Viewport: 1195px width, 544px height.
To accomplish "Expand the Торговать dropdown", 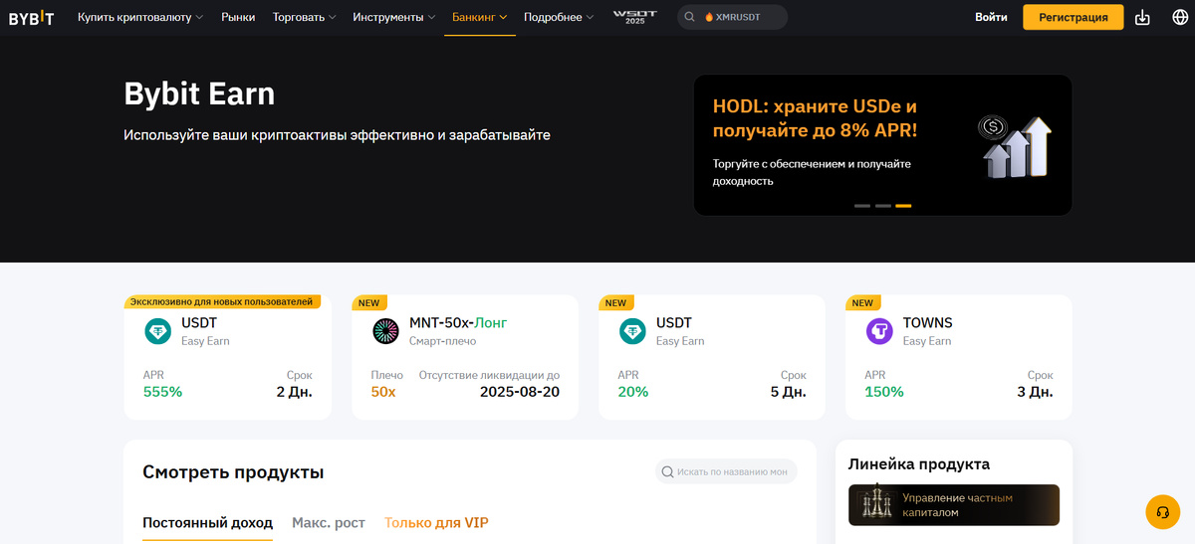I will click(305, 17).
